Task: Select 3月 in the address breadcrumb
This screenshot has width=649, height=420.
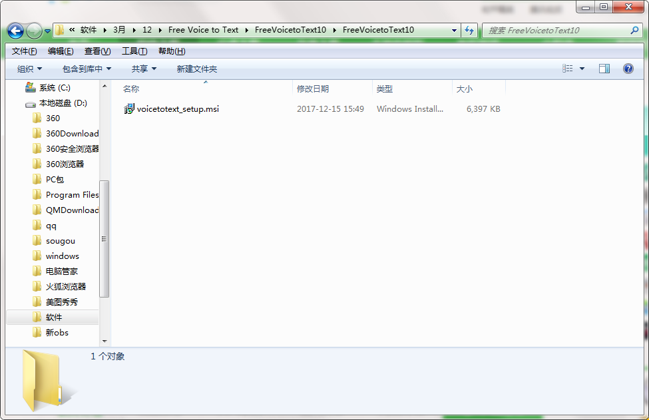Action: coord(119,30)
